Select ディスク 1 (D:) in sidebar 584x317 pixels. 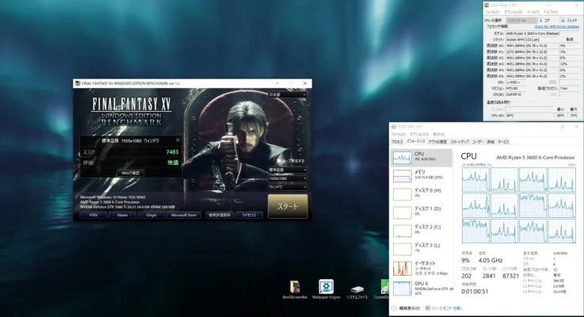[422, 212]
